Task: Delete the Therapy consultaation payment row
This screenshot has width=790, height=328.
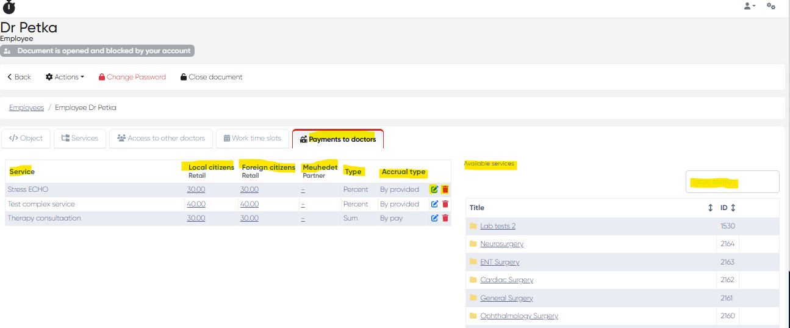Action: click(445, 218)
